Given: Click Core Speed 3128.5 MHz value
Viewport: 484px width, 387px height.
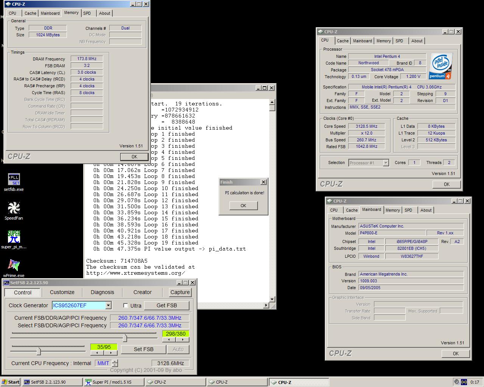Looking at the screenshot, I should [x=366, y=126].
